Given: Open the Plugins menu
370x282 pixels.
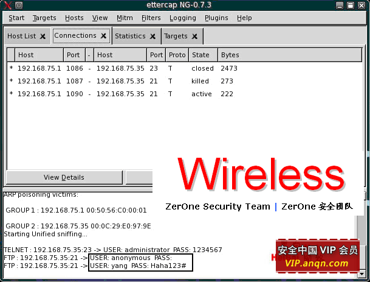Looking at the screenshot, I should (216, 18).
